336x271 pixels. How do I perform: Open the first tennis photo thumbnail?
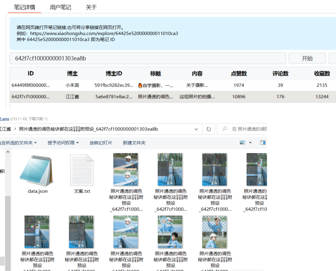point(125,169)
